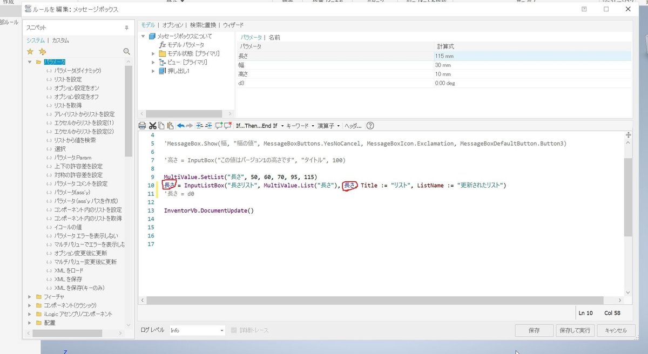This screenshot has height=354, width=648.
Task: Expand the iLogic アセンブリ/コンポーネント folder
Action: (30, 314)
